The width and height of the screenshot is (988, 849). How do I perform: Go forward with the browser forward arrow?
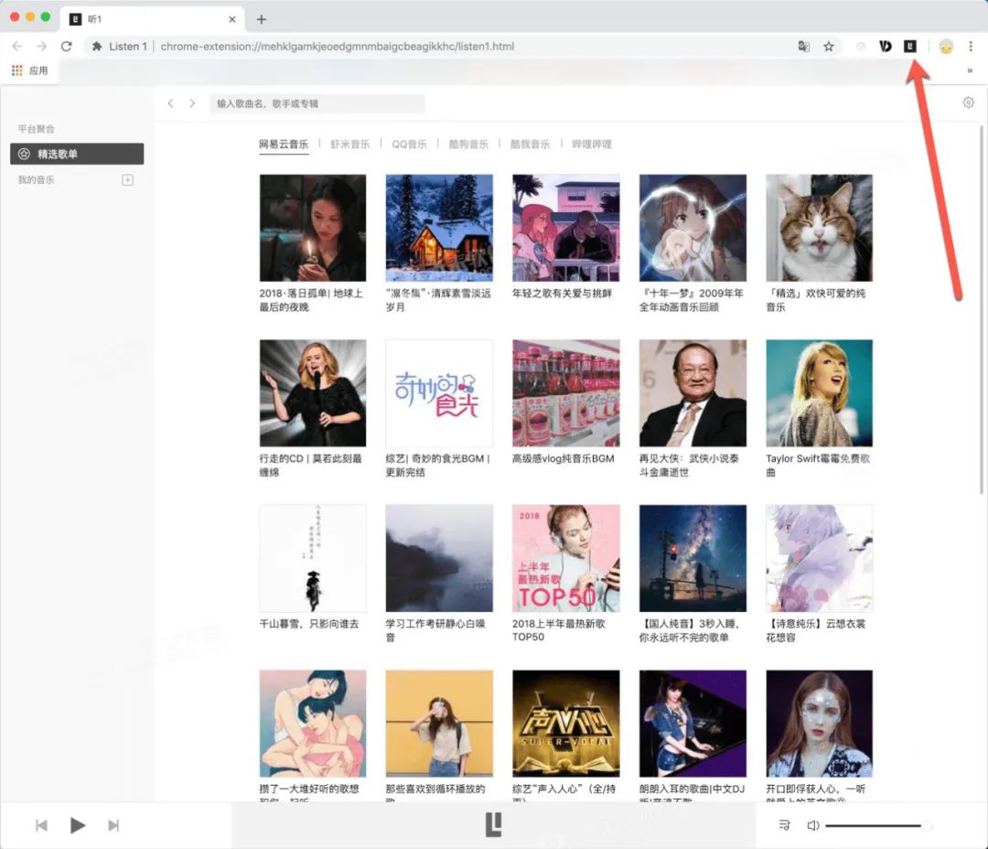(41, 46)
